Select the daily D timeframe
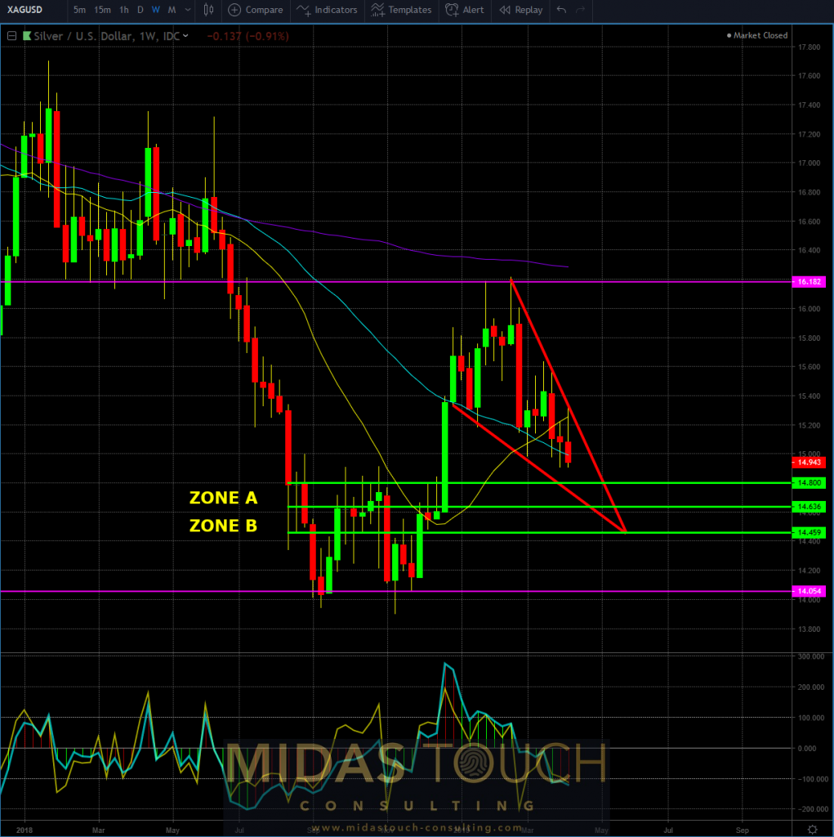834x837 pixels. point(140,10)
